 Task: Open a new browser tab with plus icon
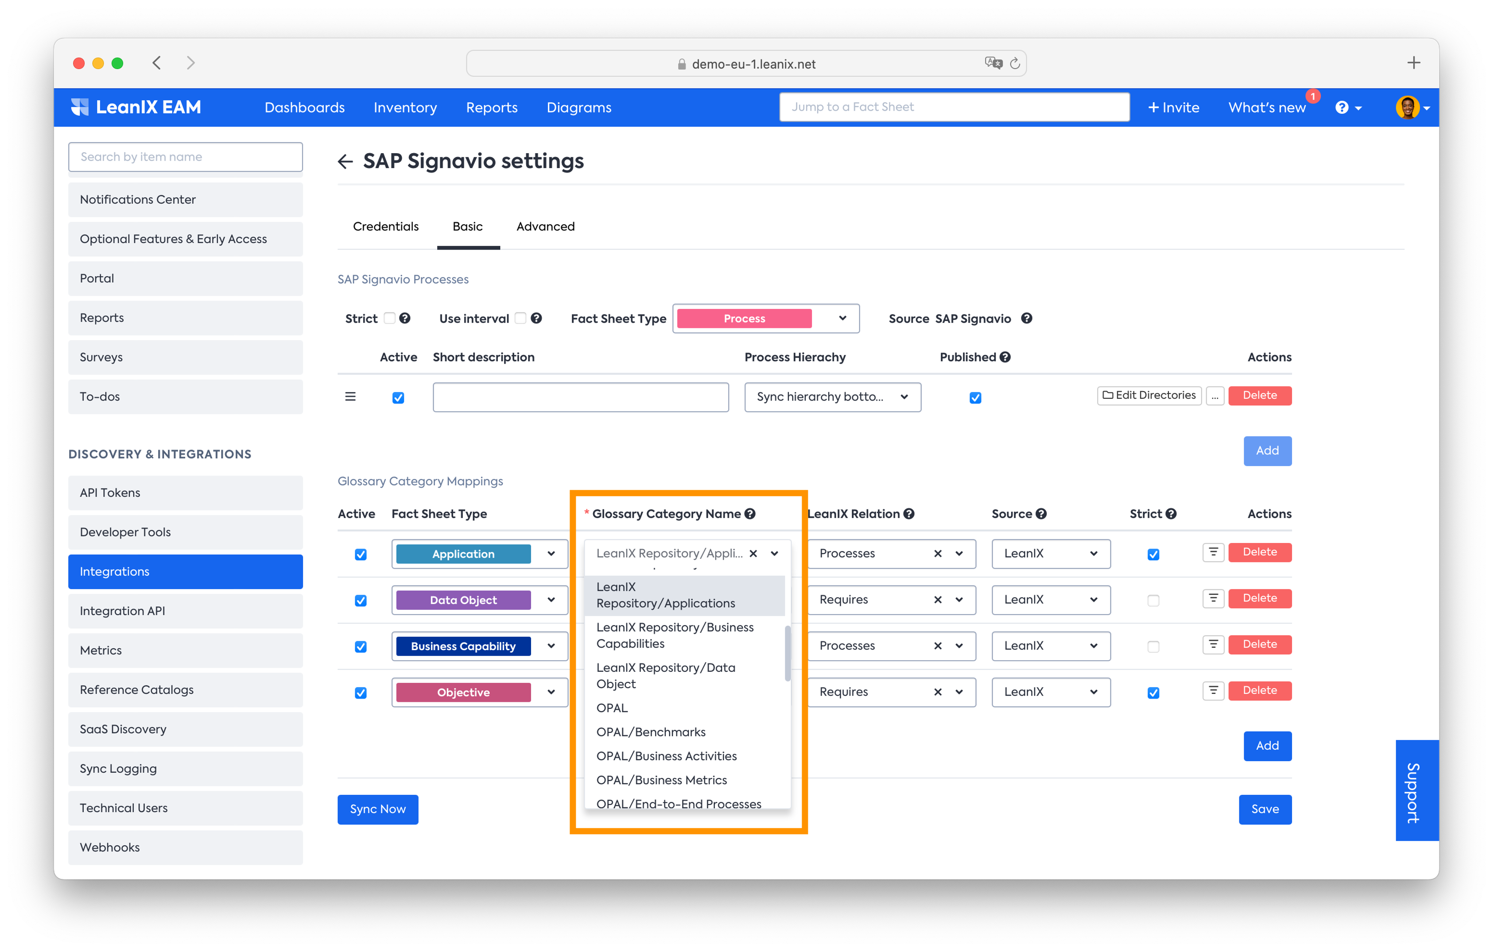[x=1413, y=62]
